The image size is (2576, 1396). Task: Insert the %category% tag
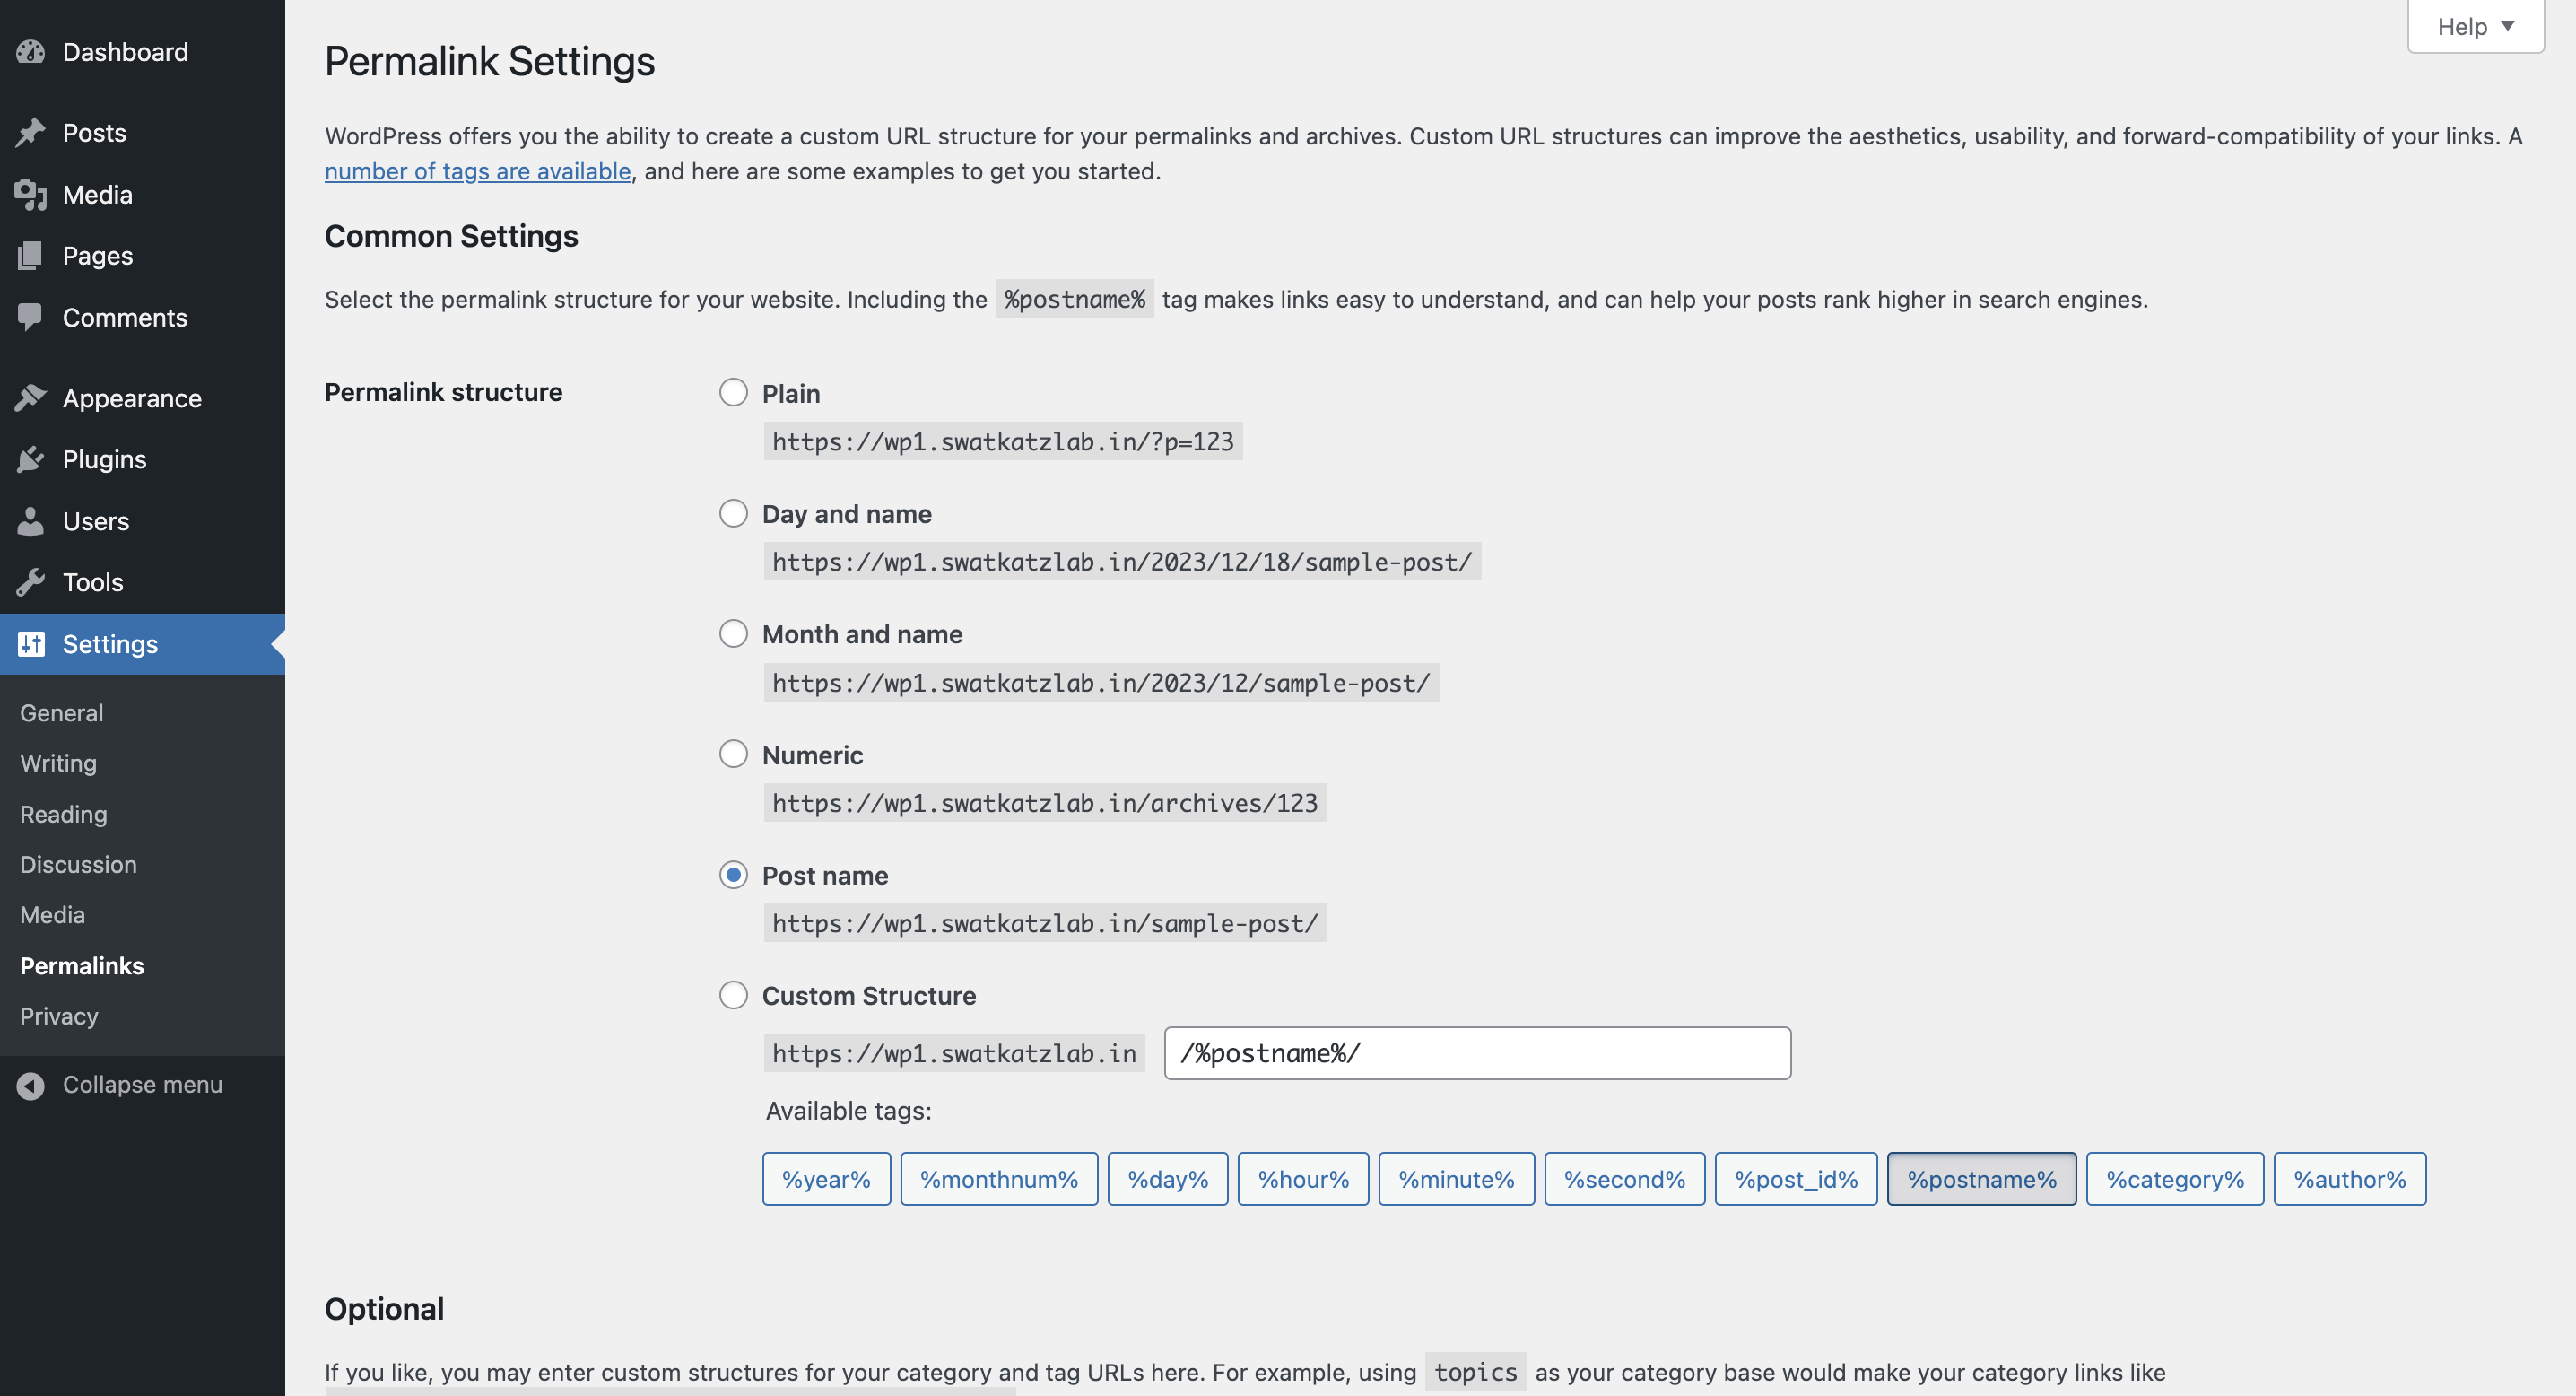click(x=2175, y=1179)
